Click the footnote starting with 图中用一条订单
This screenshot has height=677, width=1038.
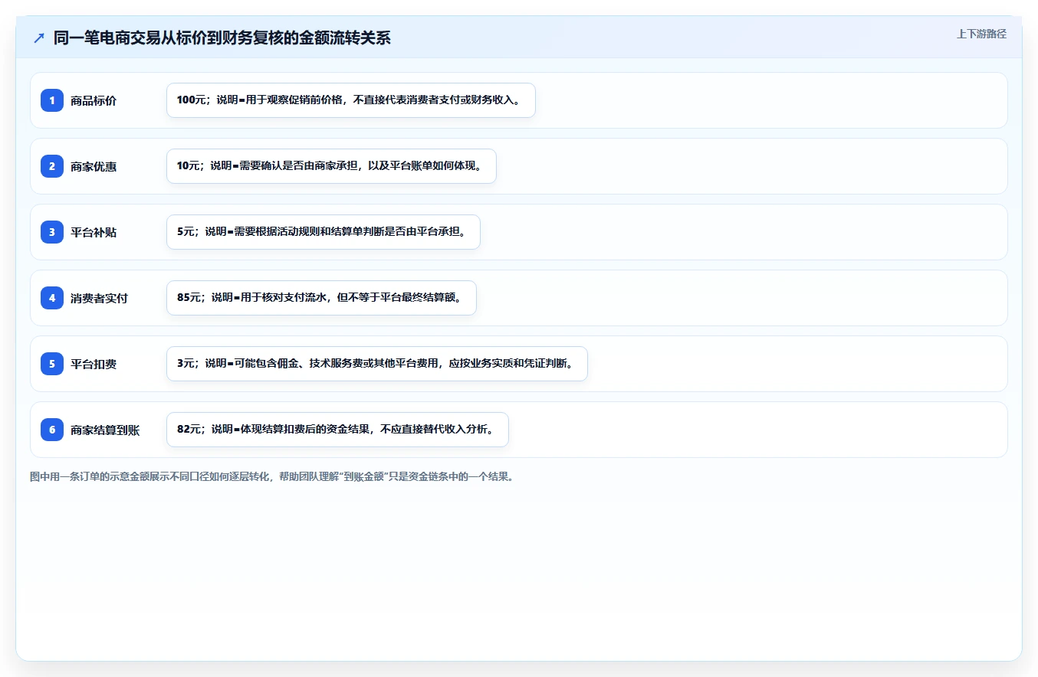click(x=271, y=476)
